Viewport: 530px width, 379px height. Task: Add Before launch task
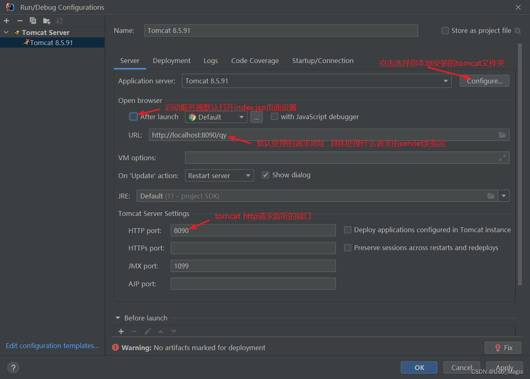click(x=121, y=331)
